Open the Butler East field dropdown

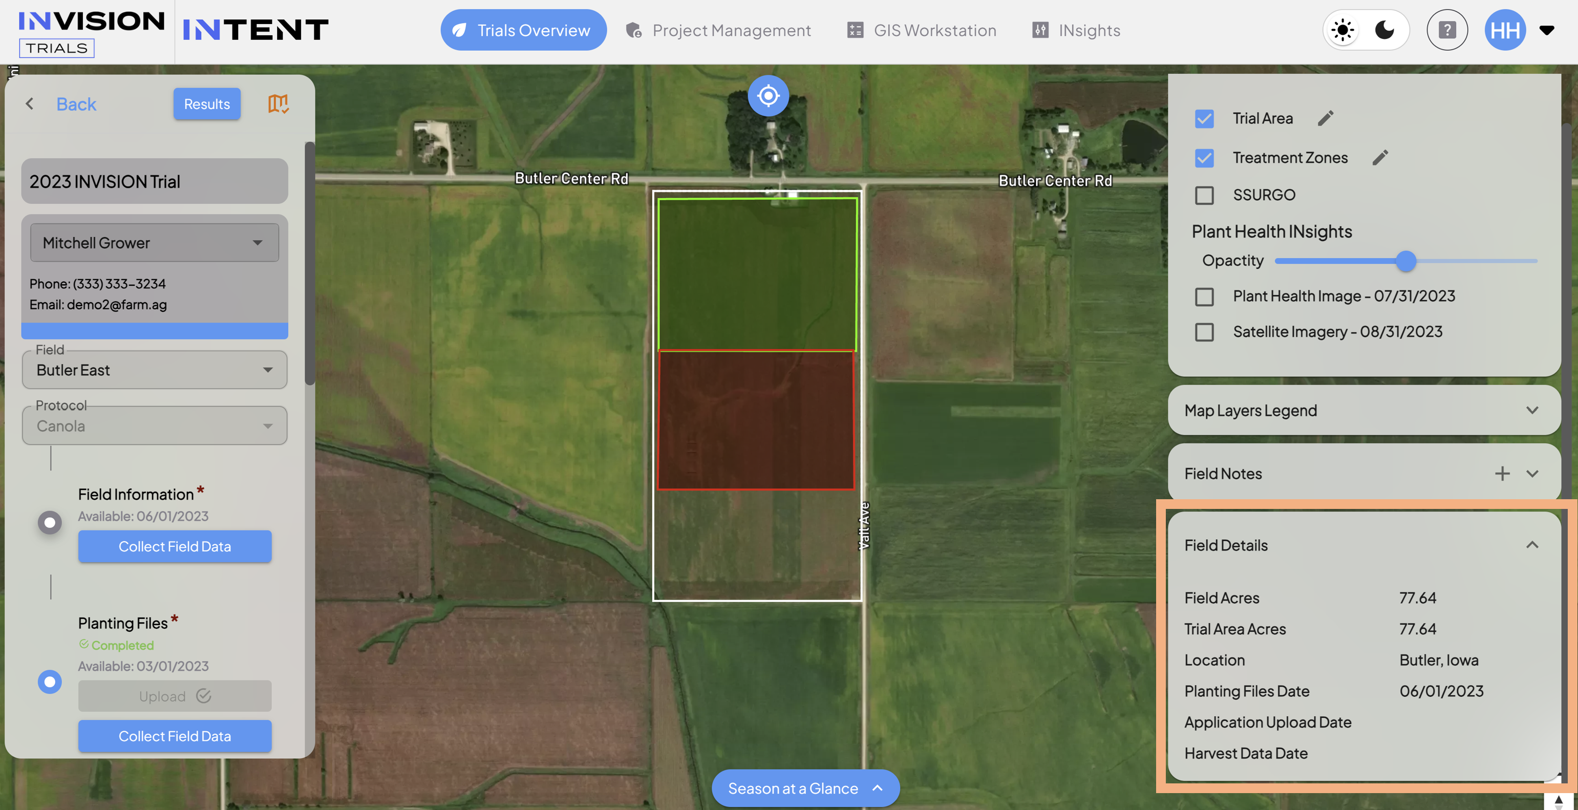coord(155,370)
